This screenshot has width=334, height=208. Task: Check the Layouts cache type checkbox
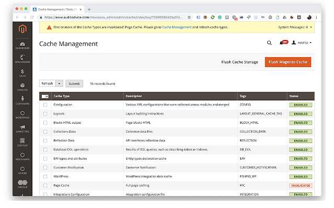coord(45,114)
